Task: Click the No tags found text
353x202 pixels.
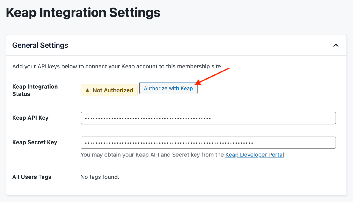Action: point(100,177)
